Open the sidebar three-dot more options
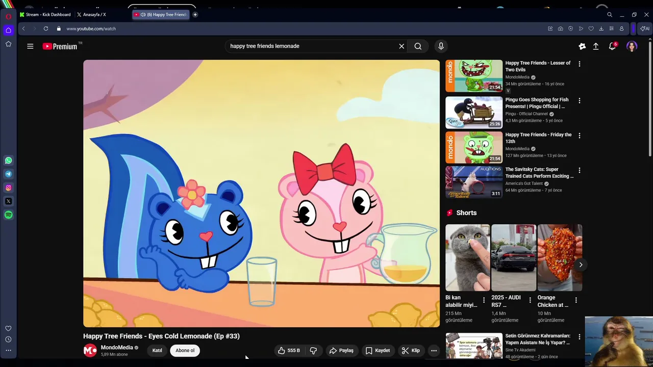This screenshot has height=367, width=653. pos(8,351)
